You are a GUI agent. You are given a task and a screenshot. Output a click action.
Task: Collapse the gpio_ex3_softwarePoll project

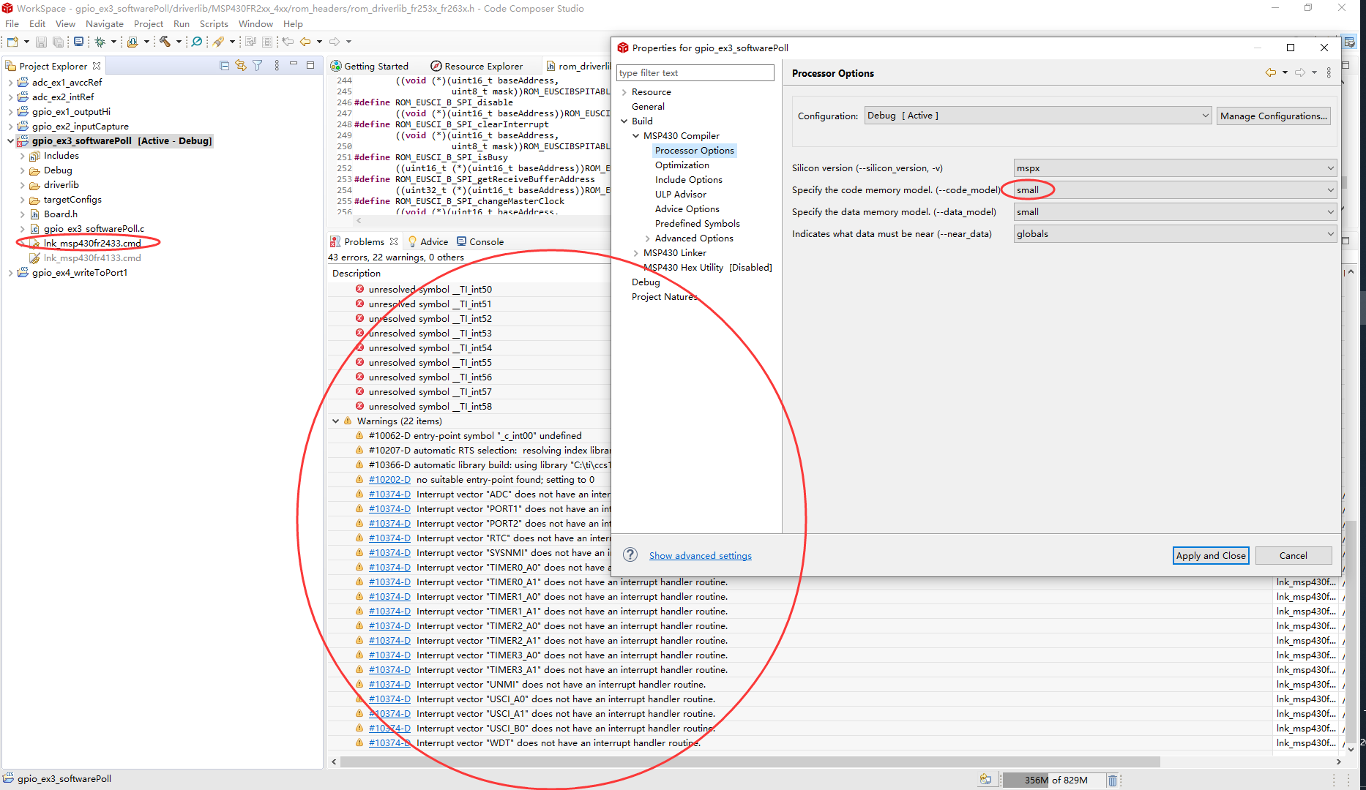coord(10,141)
